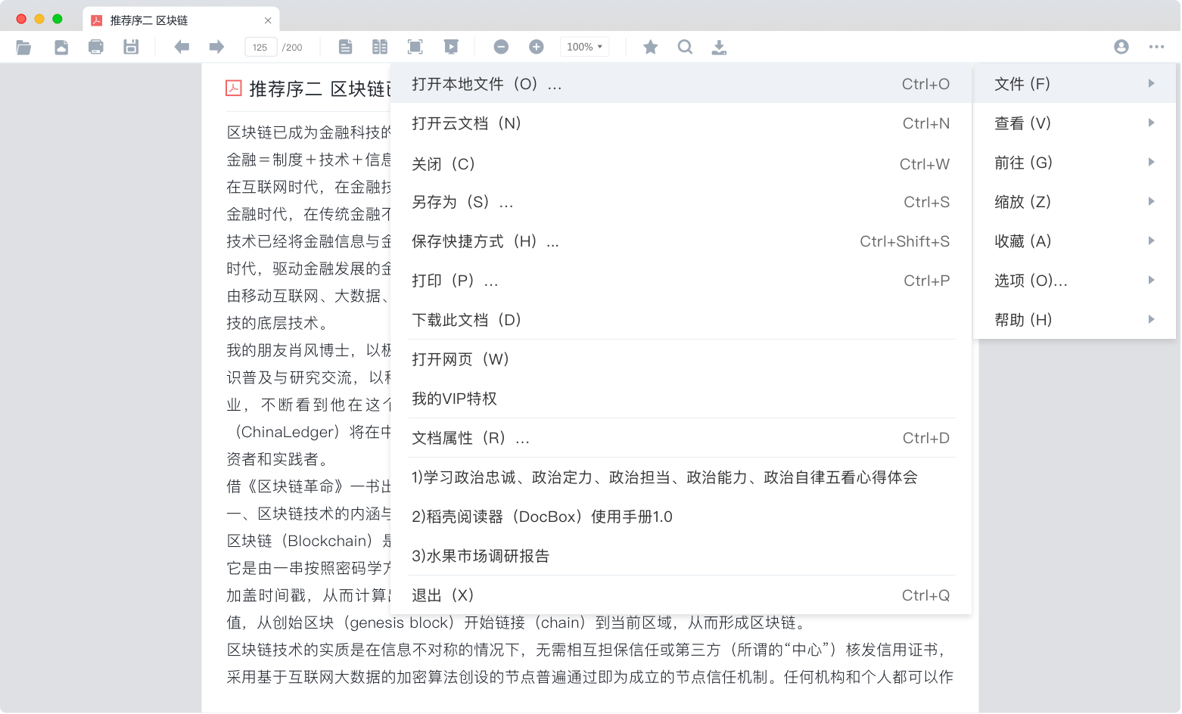The width and height of the screenshot is (1182, 714).
Task: Open the three-dots more menu
Action: point(1156,47)
